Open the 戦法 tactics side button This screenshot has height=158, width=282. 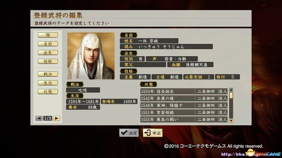pos(48,74)
